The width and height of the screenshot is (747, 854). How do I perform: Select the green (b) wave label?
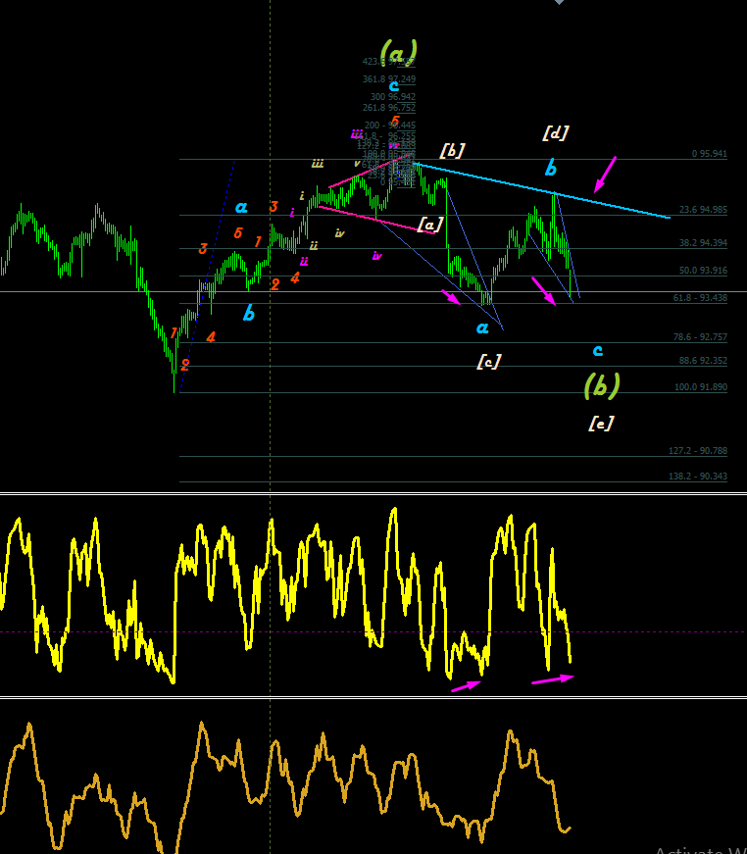point(602,385)
